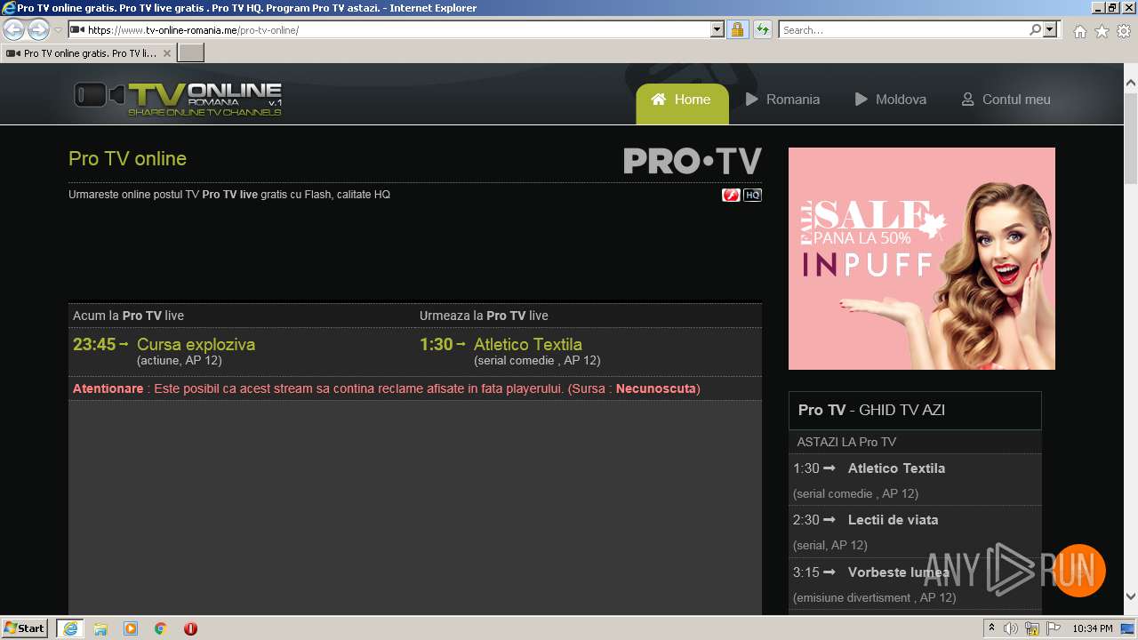Click the Necunoscuta source label
The width and height of the screenshot is (1138, 640).
coord(656,388)
